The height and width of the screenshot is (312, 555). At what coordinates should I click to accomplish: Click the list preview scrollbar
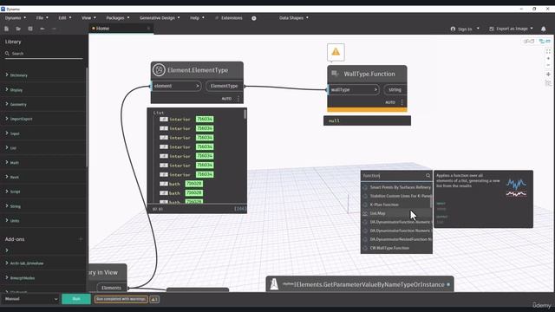(x=245, y=114)
